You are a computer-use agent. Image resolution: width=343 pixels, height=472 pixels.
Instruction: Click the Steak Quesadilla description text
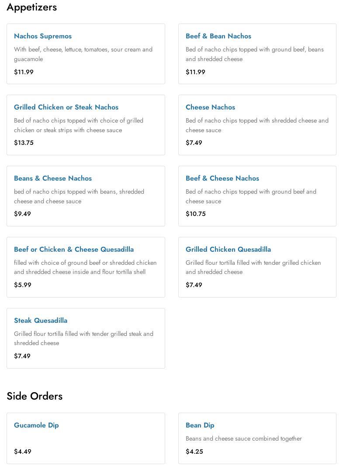tap(83, 339)
